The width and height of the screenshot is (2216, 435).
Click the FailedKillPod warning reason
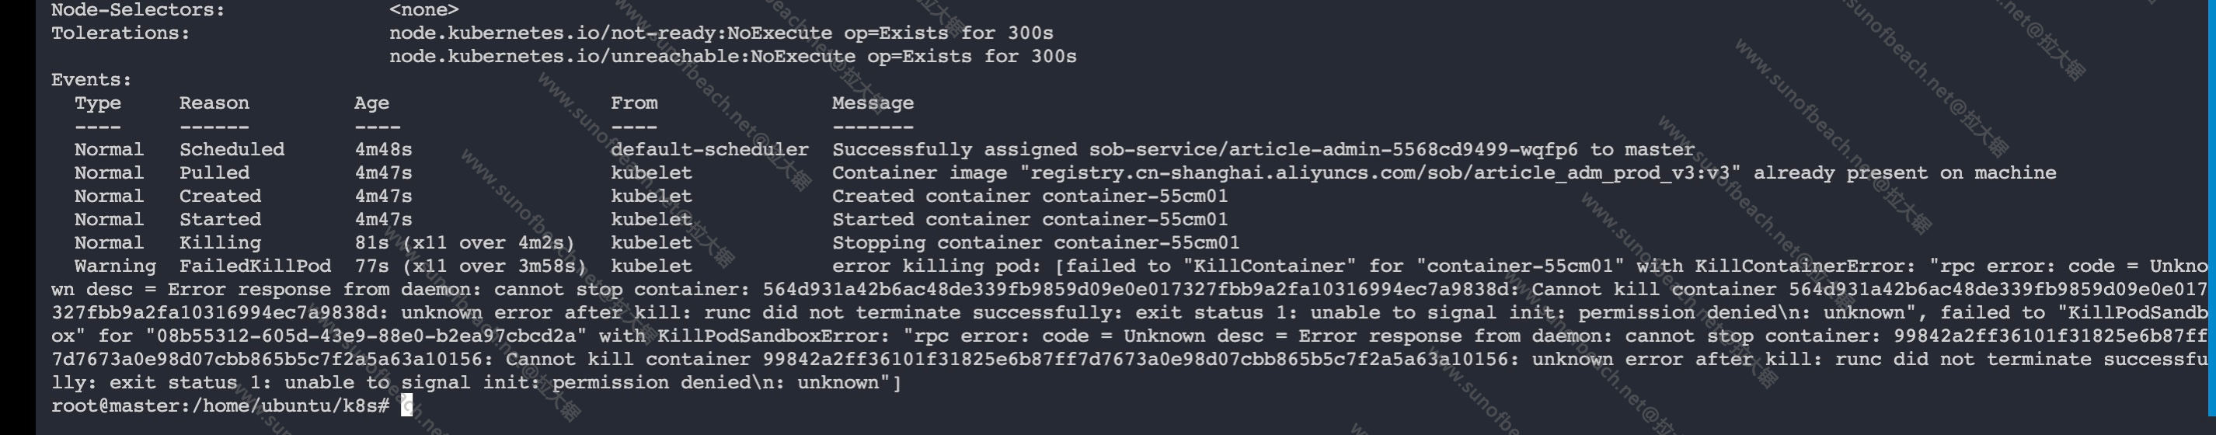click(x=256, y=266)
